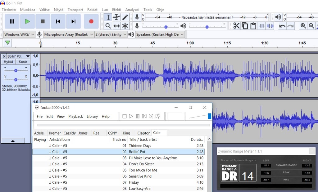Select track 03 I'll Make Love to You Anytime

[118, 158]
